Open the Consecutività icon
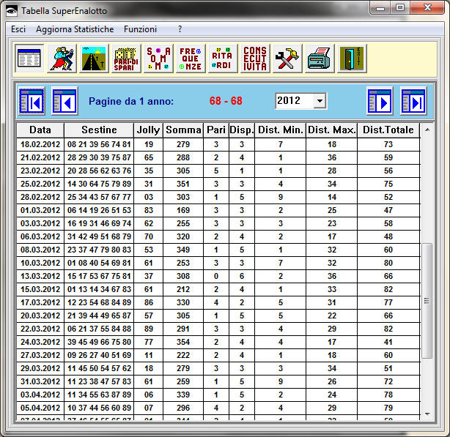 click(255, 59)
